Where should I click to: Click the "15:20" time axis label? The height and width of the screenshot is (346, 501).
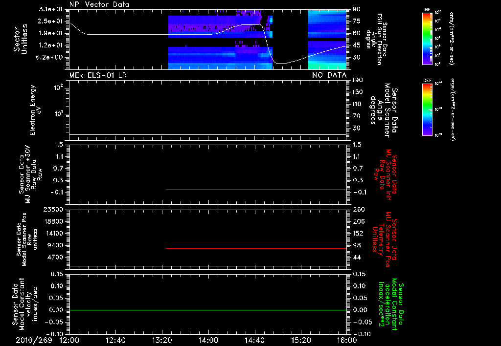pyautogui.click(x=301, y=340)
